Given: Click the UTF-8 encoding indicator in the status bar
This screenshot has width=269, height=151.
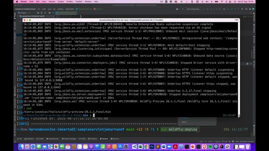Looking at the screenshot, I should point(210,142).
